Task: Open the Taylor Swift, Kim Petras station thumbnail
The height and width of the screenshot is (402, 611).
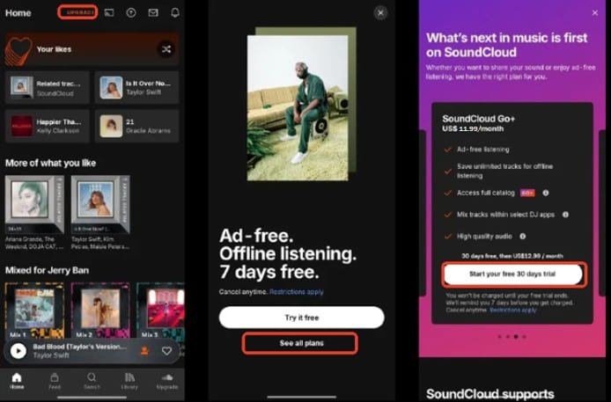Action: 100,204
